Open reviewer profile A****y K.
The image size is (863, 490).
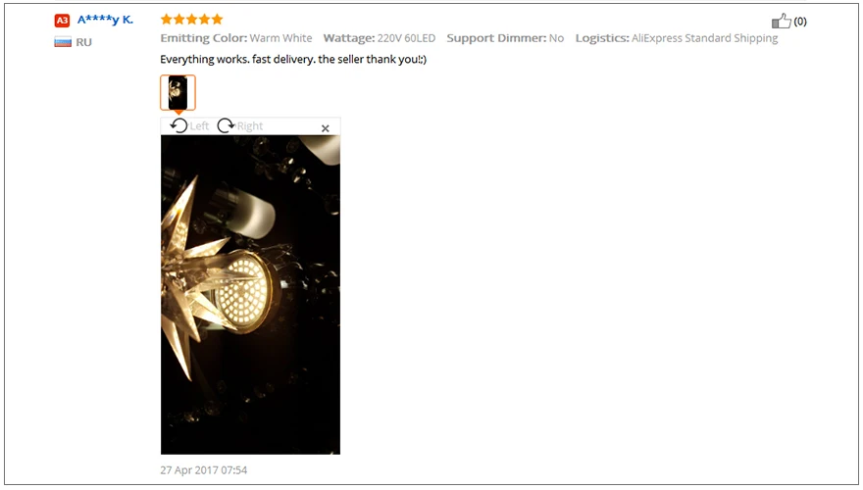[x=105, y=20]
